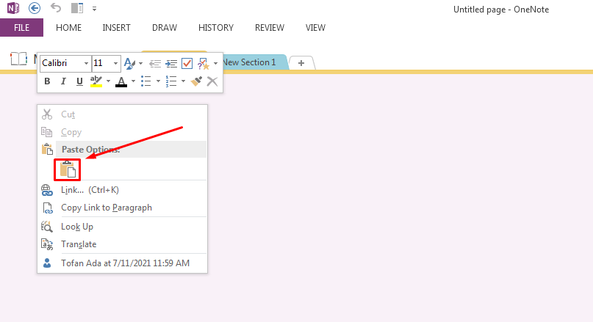
Task: Open highlight color dropdown arrow
Action: (x=108, y=81)
